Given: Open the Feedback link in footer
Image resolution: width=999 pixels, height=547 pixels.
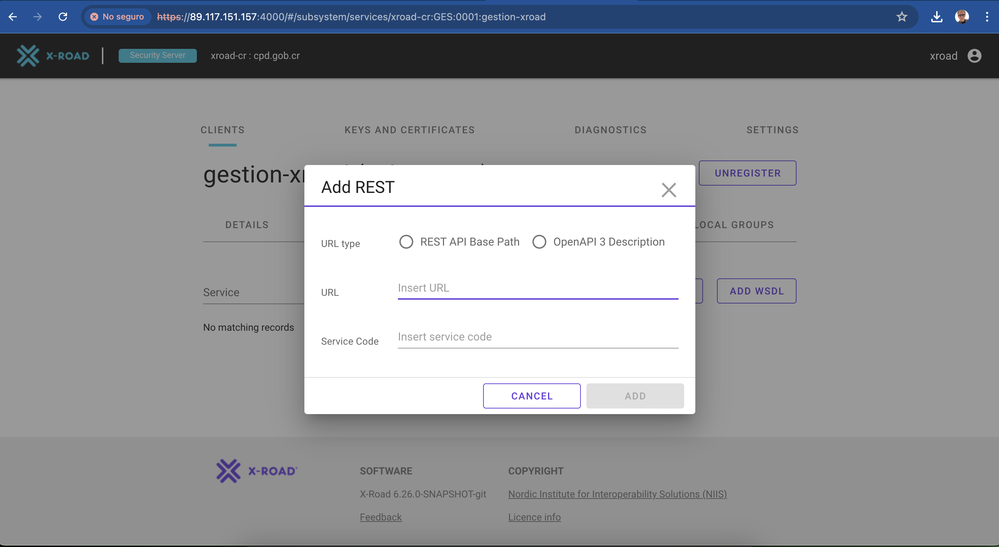Looking at the screenshot, I should point(380,517).
